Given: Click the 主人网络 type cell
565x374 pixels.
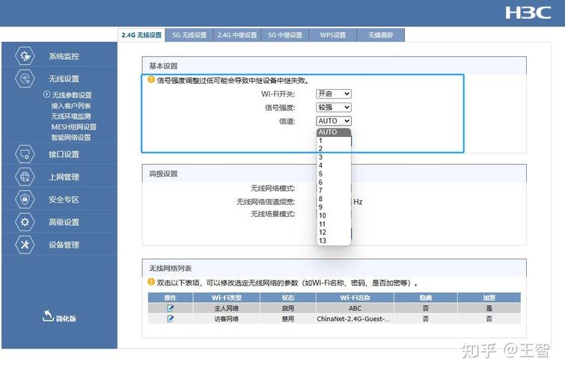Looking at the screenshot, I should (x=226, y=308).
